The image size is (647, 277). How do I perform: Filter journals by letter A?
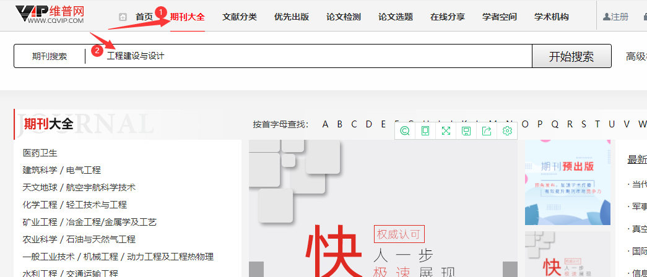pos(325,124)
